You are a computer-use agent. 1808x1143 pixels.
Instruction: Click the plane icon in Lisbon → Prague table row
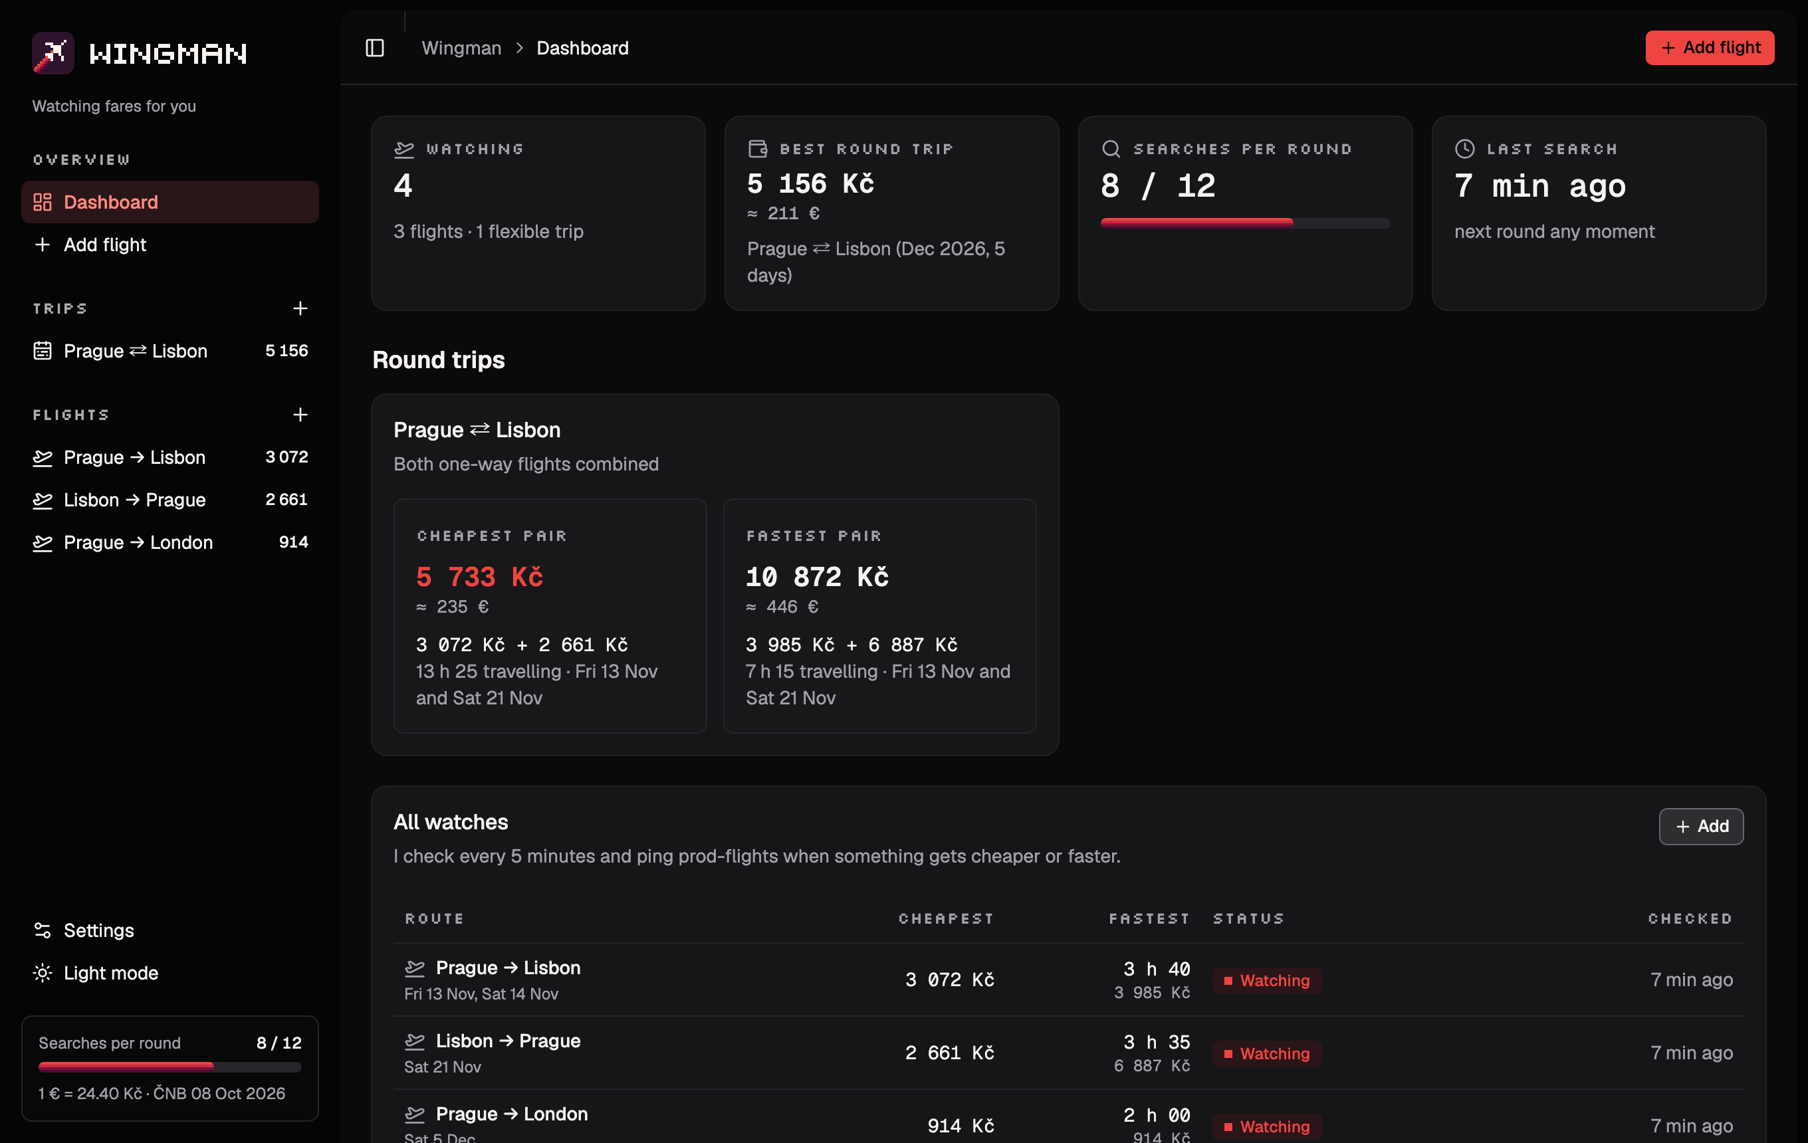click(415, 1041)
